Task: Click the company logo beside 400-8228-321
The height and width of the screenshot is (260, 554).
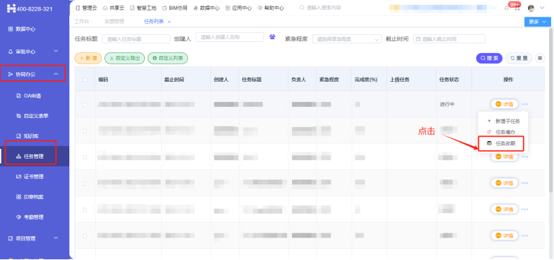Action: tap(11, 8)
